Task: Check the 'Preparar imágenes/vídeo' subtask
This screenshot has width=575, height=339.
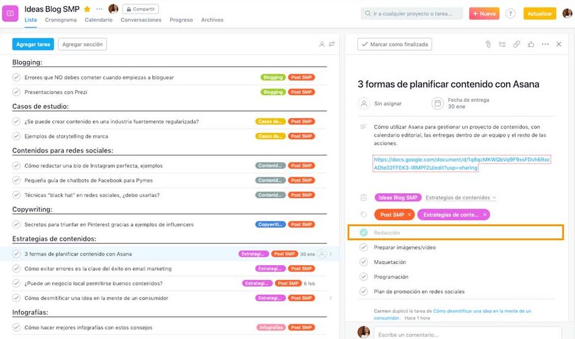Action: pyautogui.click(x=363, y=248)
